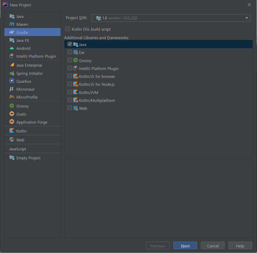Enable Kotlin DSL build script checkbox
This screenshot has height=253, width=257.
click(67, 29)
